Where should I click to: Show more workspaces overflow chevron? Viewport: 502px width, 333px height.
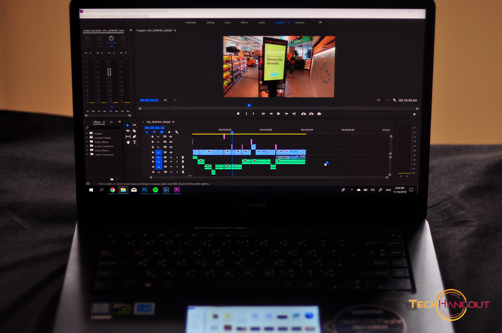(x=320, y=23)
